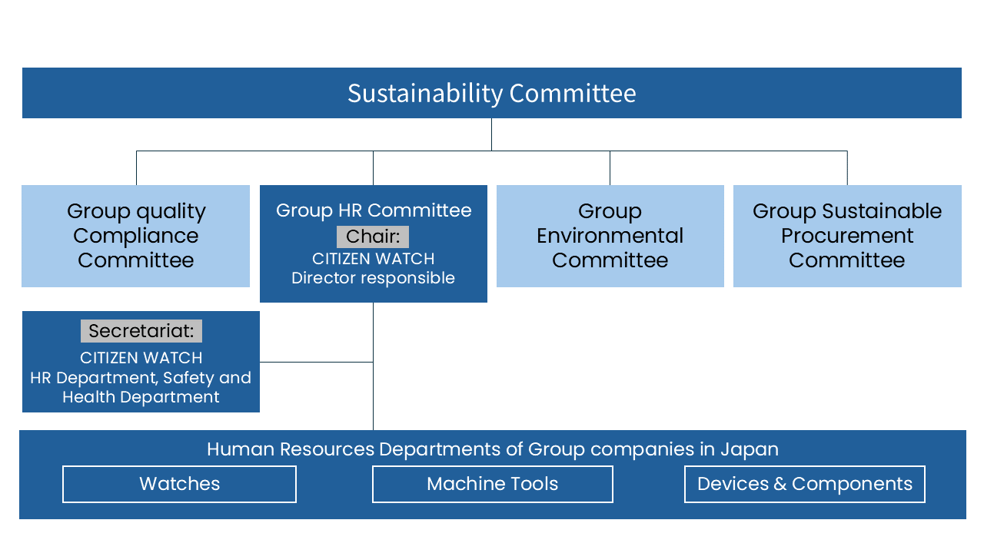This screenshot has height=553, width=984.
Task: Click the Group Sustainable Procurement Committee box
Action: [847, 236]
